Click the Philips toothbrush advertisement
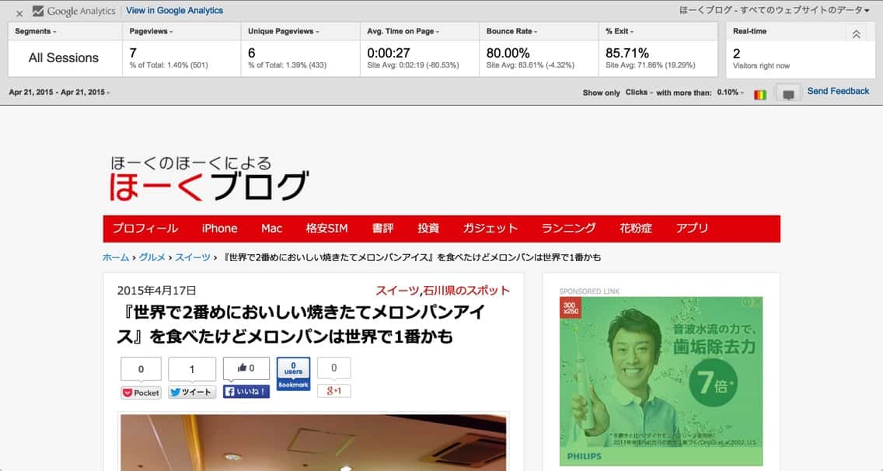 [x=661, y=381]
